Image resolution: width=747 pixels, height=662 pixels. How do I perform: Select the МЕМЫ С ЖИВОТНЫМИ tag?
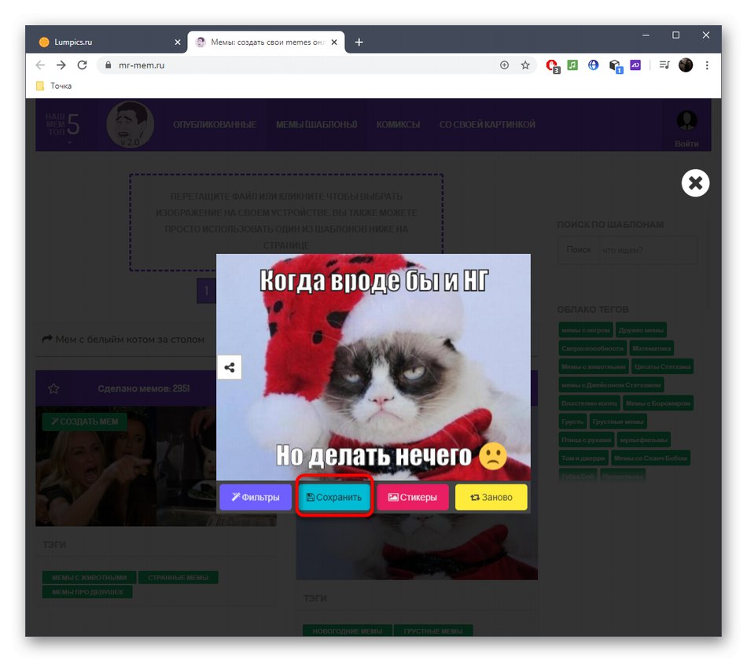89,578
